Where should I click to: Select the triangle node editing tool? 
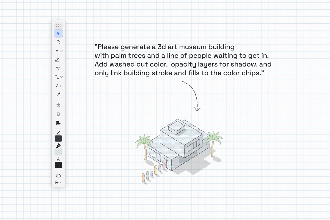[58, 68]
